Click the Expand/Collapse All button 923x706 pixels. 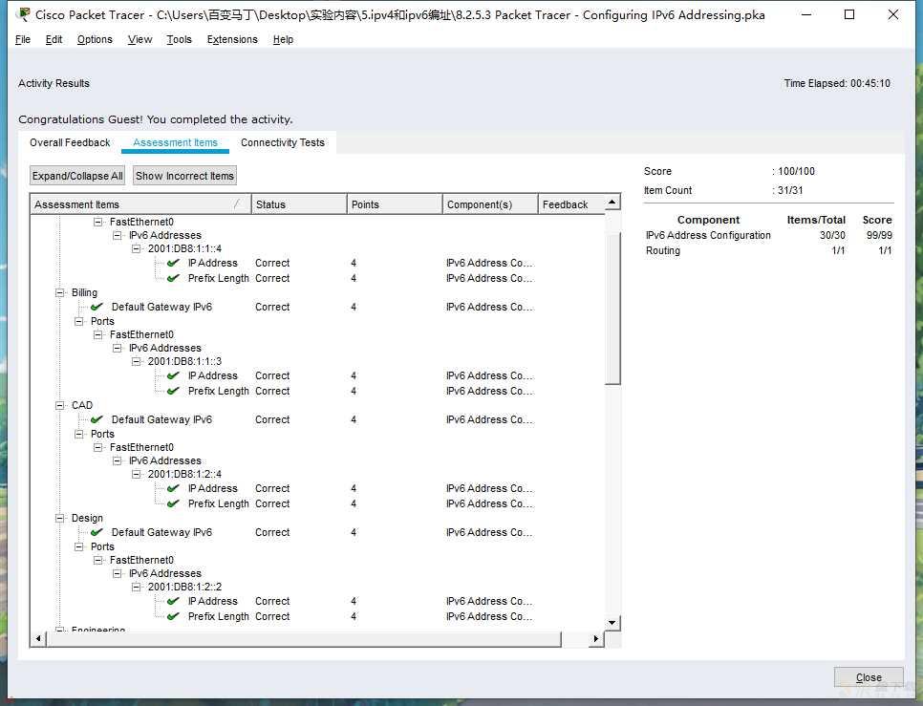tap(77, 176)
